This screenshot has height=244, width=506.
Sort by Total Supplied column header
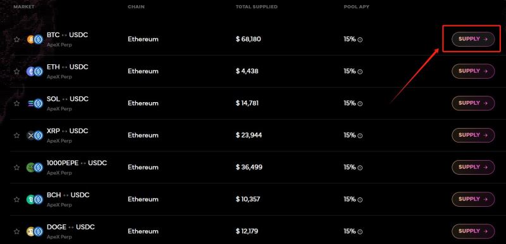(x=257, y=7)
